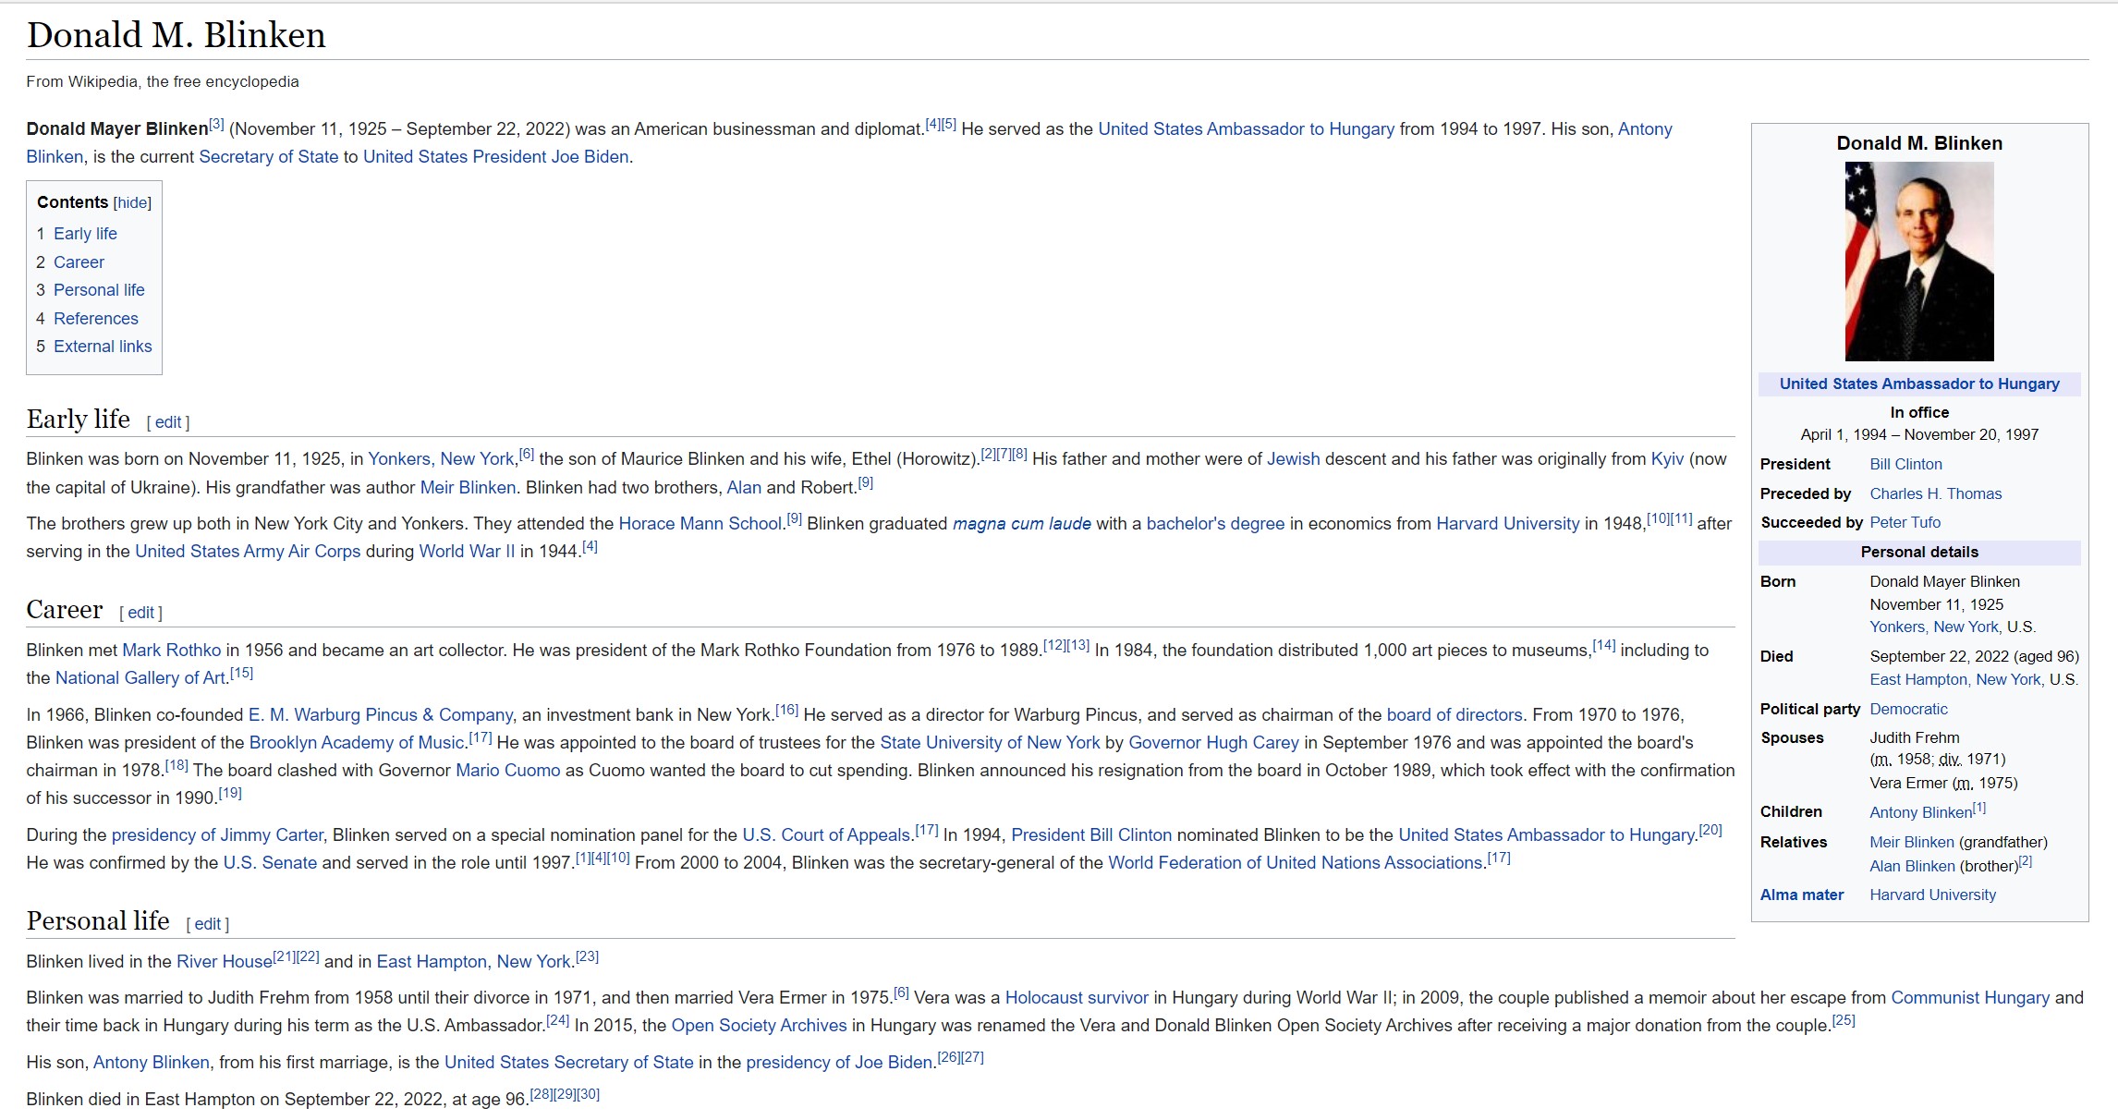
Task: Open citation [15] after National Gallery of Art
Action: click(x=241, y=673)
